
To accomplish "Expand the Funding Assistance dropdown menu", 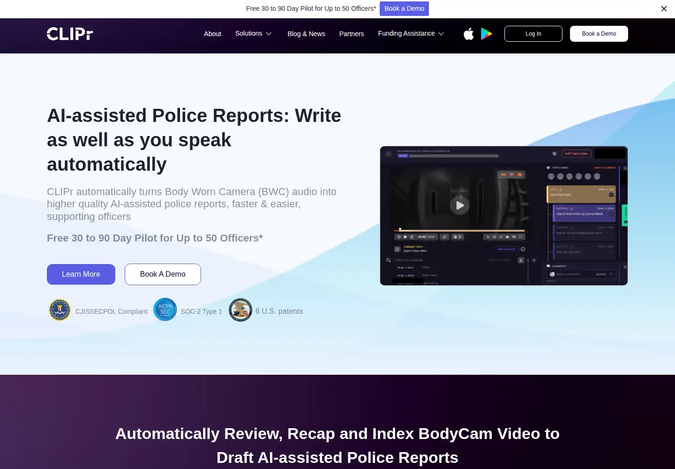I will pyautogui.click(x=411, y=33).
